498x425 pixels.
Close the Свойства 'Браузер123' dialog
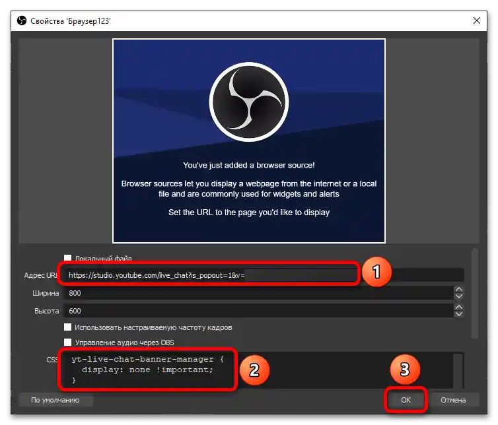click(x=476, y=21)
